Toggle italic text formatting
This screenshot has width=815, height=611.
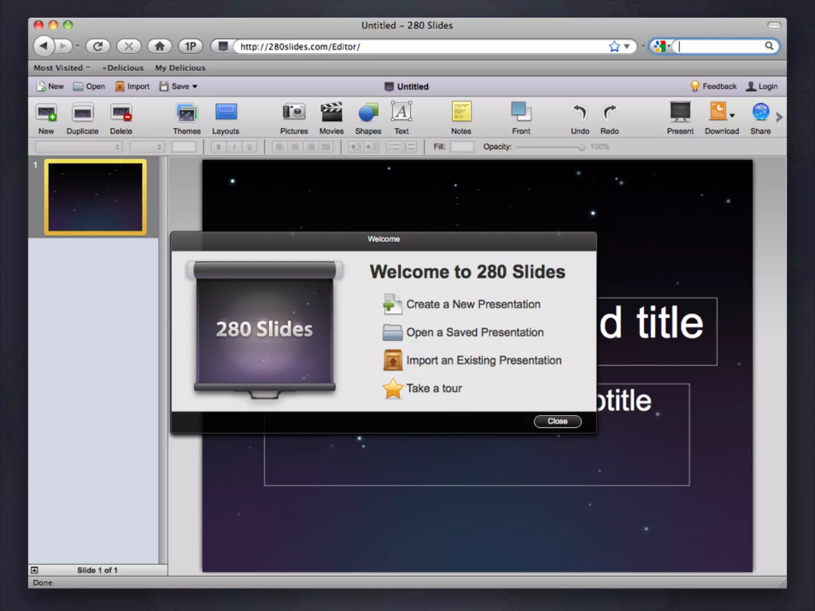pyautogui.click(x=234, y=147)
